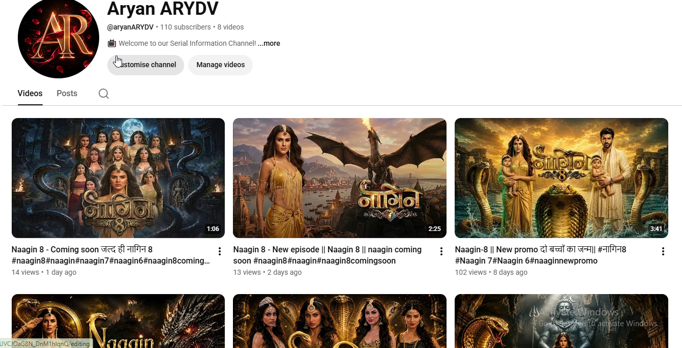Open video title Naagin-8 New promo
This screenshot has width=682, height=348.
[x=541, y=255]
